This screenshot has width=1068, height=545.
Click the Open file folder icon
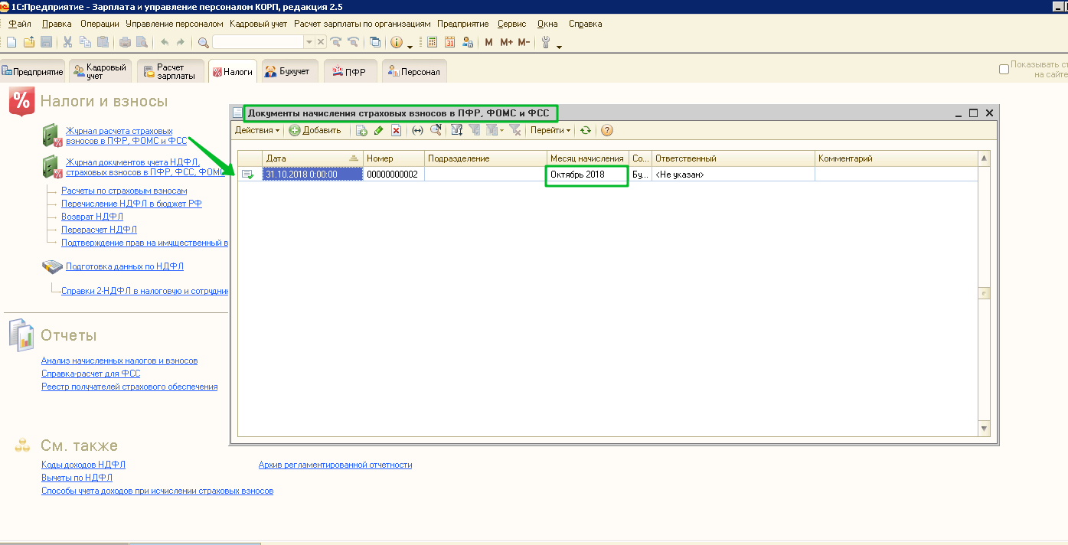click(x=28, y=42)
